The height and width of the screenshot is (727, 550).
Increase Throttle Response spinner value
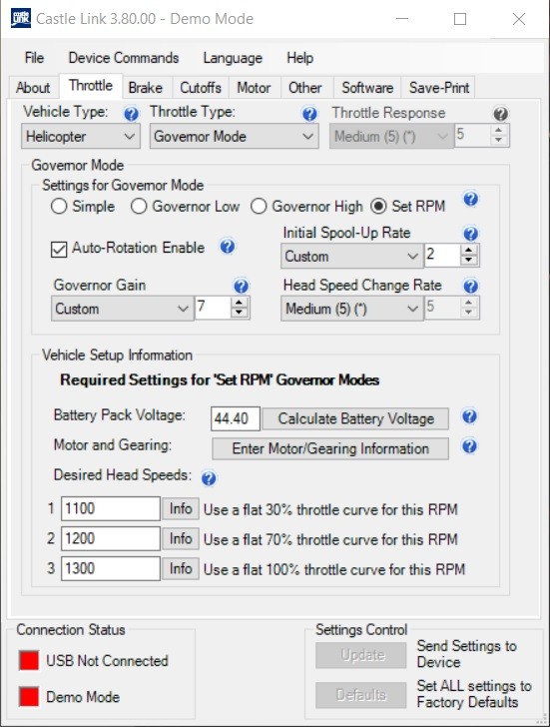(498, 130)
